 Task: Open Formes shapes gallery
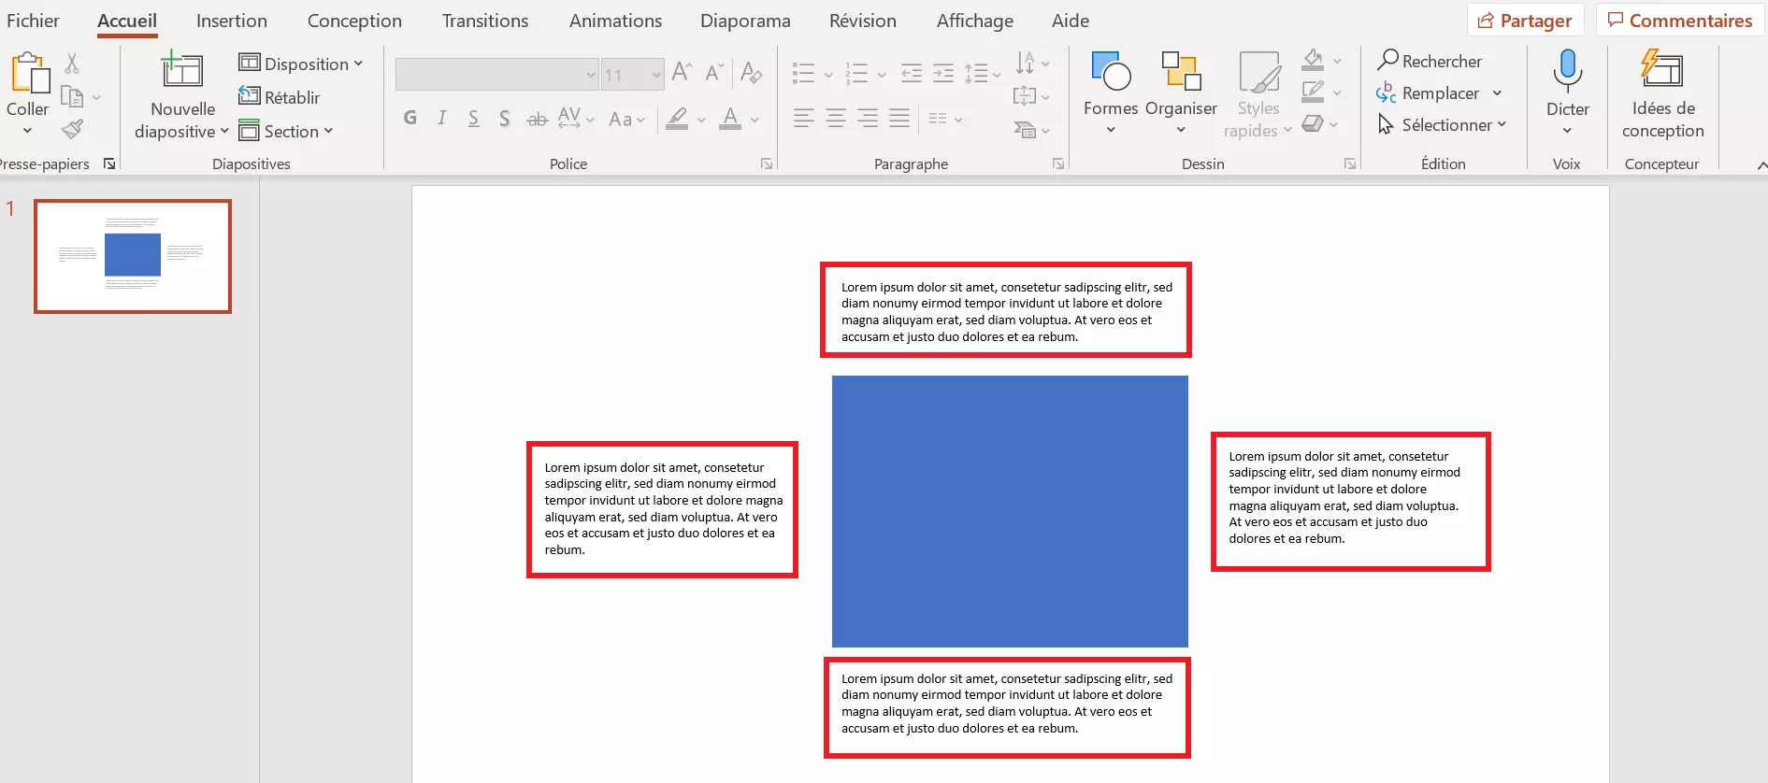coord(1111,93)
